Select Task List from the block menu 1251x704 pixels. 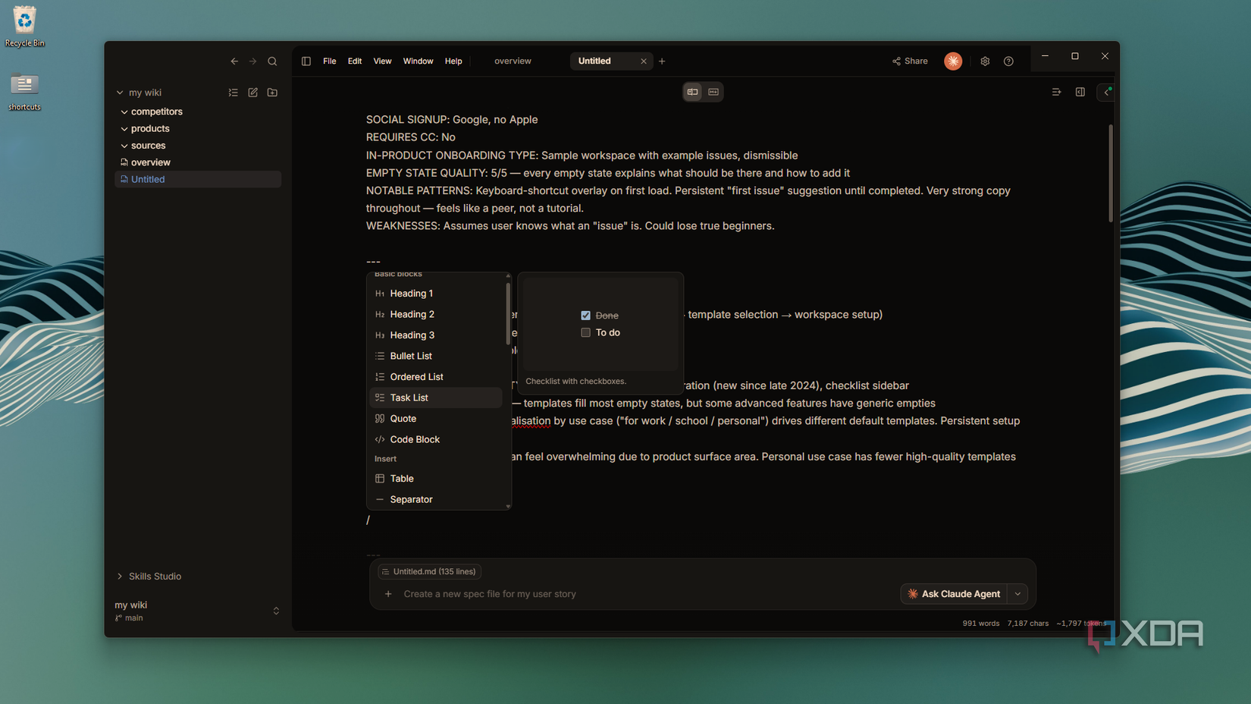(x=436, y=398)
